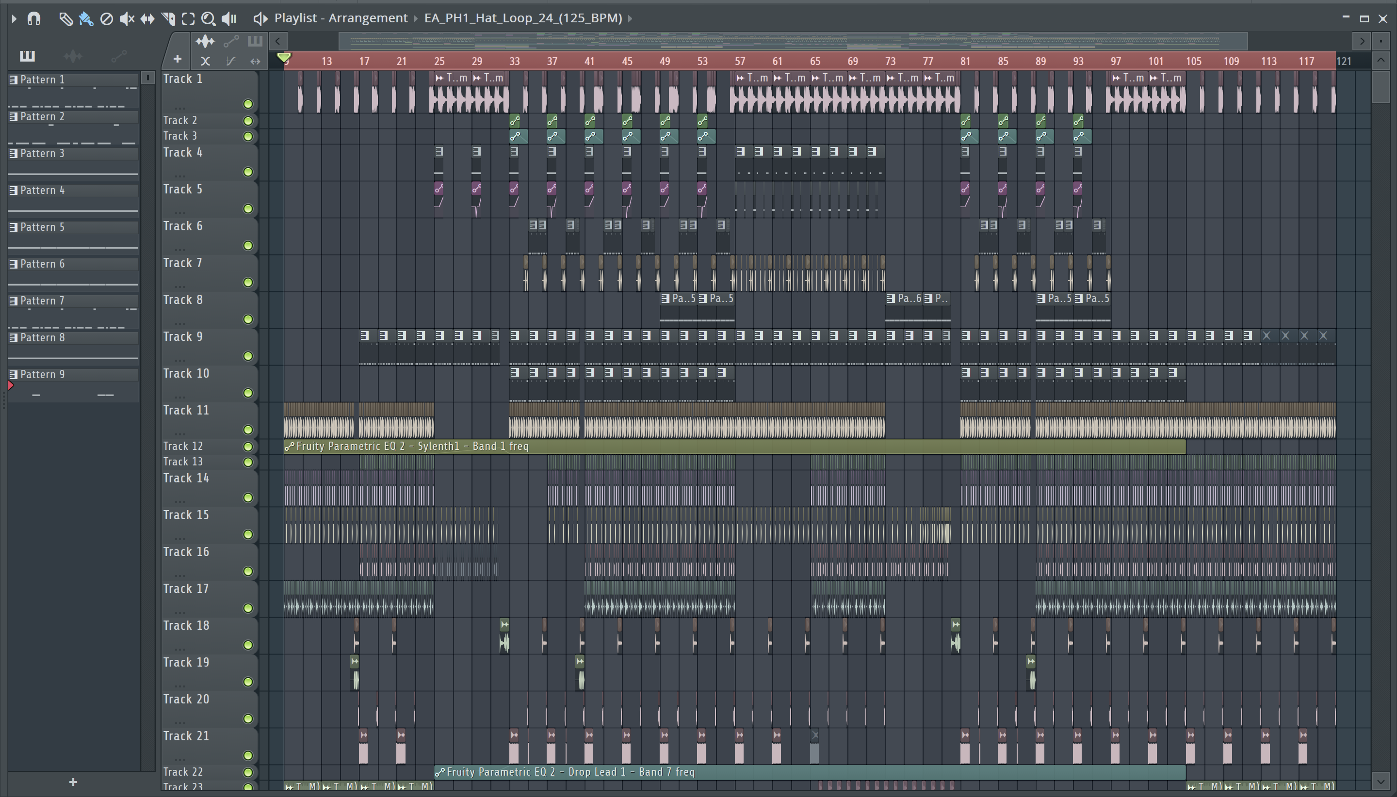Select the Mute tool

(127, 18)
